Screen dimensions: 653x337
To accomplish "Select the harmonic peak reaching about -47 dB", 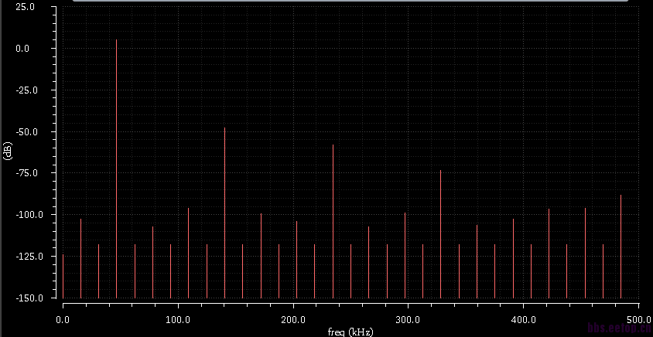I will click(x=224, y=213).
